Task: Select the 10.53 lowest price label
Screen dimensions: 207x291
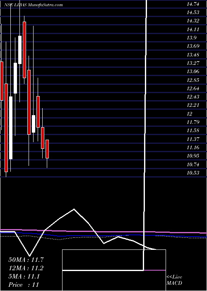Action: point(193,173)
